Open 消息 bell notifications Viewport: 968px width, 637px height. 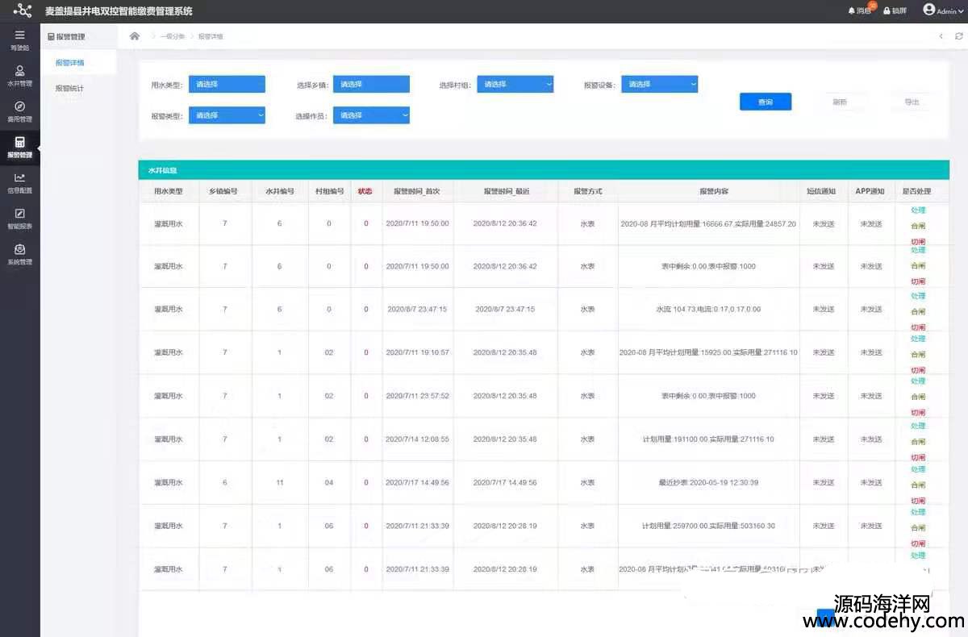point(860,10)
